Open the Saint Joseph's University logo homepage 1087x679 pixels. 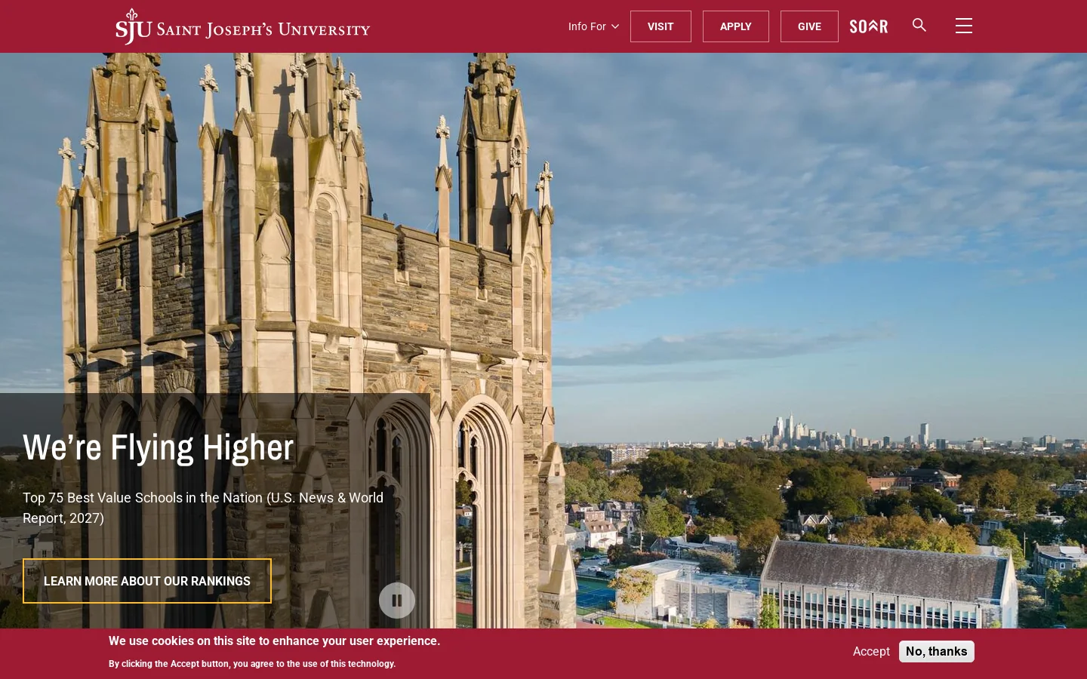242,26
